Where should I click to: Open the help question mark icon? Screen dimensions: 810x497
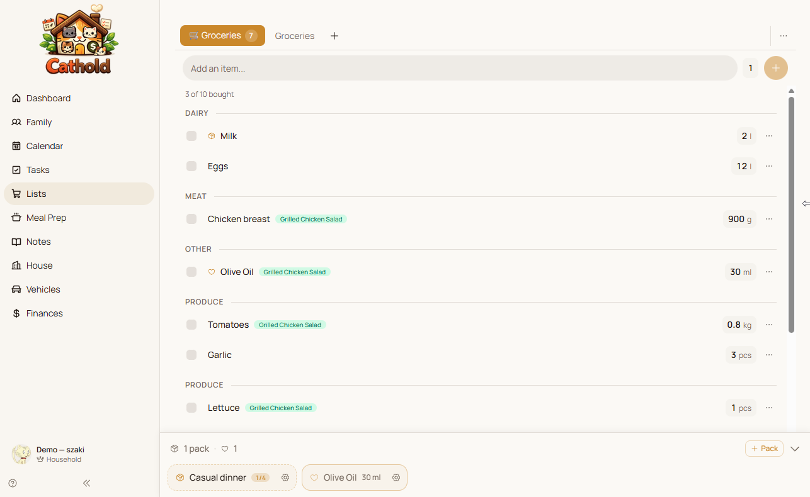pos(13,483)
